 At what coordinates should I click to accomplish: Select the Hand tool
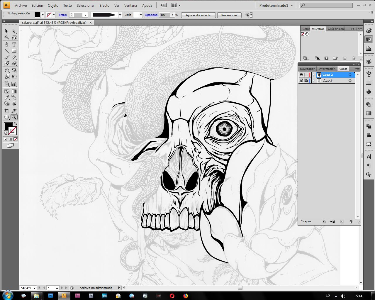click(x=7, y=117)
